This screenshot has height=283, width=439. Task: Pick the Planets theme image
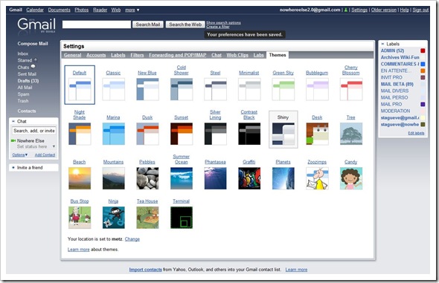[x=283, y=178]
